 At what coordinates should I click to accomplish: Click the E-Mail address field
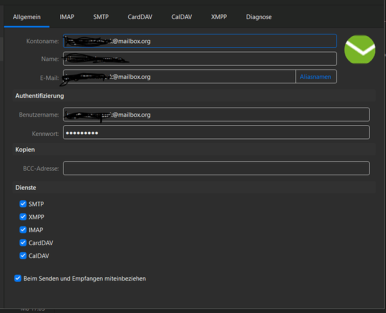point(179,76)
